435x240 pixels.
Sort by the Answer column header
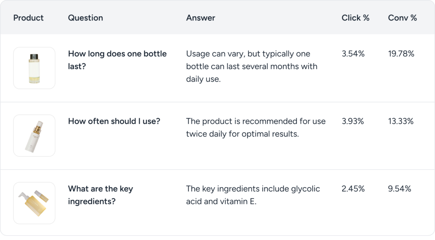pyautogui.click(x=201, y=18)
